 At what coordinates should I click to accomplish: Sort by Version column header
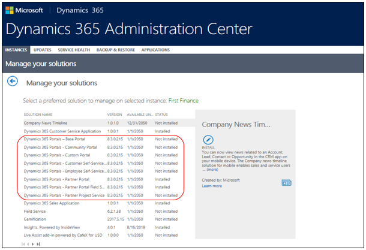[115, 115]
